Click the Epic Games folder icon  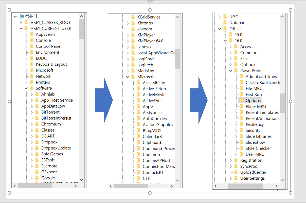[37, 154]
